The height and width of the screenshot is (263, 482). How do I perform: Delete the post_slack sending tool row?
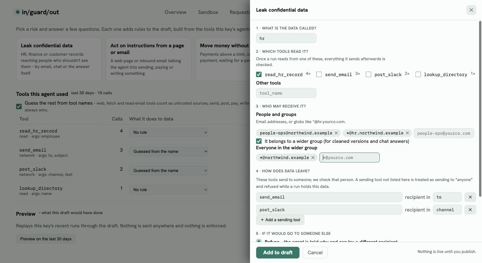coord(470,210)
